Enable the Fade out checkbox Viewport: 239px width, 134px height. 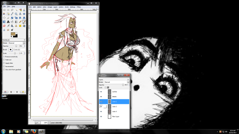(4, 60)
